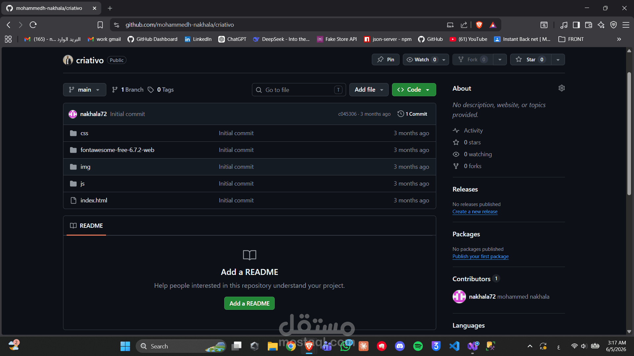Open Leo AI sparkle icon
Viewport: 634px width, 356px height.
tap(601, 25)
